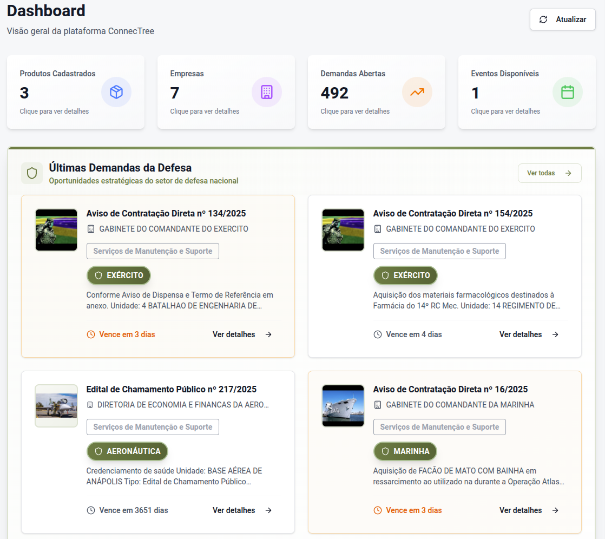This screenshot has height=539, width=605.
Task: Select the EXÉRCITO badge on Aviso 154/2025
Action: click(405, 275)
